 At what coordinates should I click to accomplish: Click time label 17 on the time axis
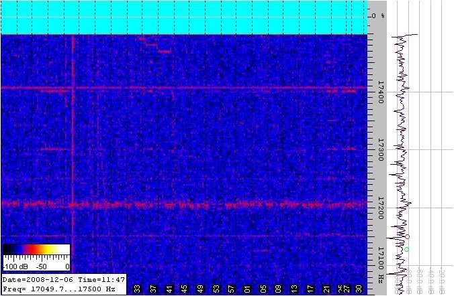tap(310, 289)
